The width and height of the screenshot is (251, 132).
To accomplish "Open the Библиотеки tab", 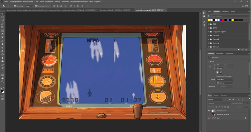I will coord(229,53).
